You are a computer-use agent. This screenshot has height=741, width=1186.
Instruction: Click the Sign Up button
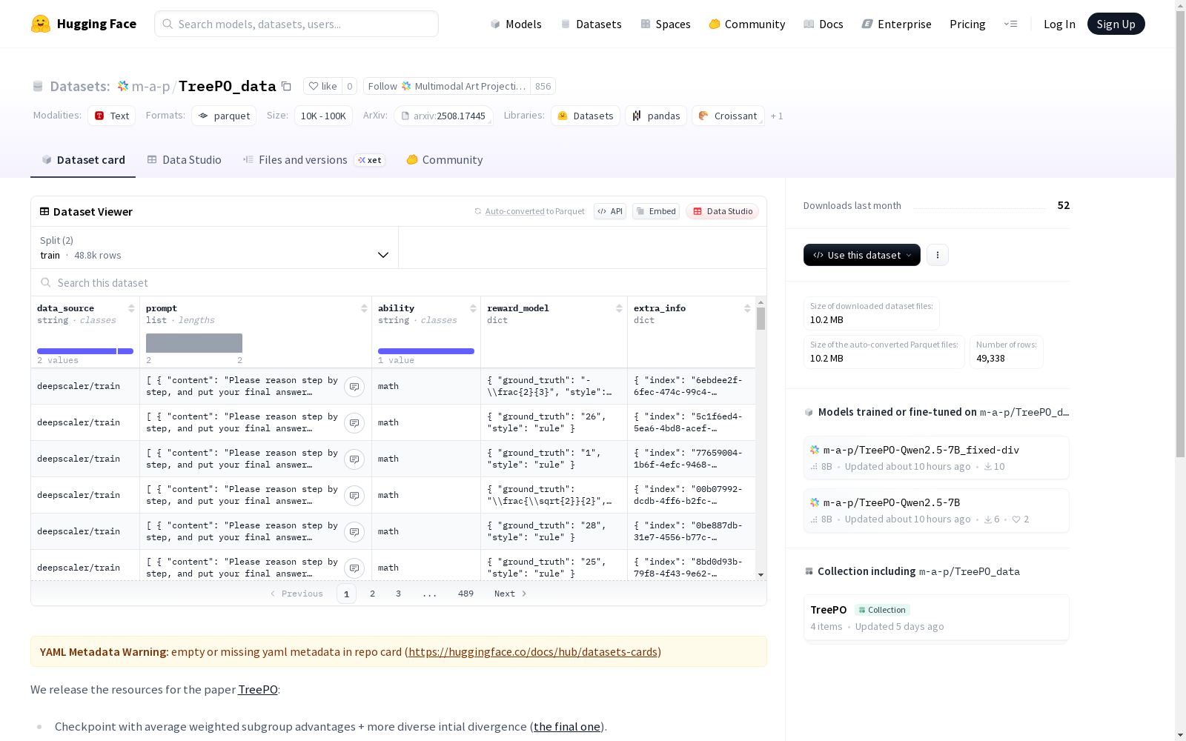(1116, 24)
